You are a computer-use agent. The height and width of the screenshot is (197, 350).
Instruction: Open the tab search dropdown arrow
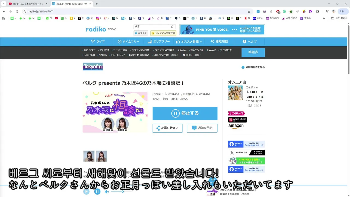[x=4, y=4]
